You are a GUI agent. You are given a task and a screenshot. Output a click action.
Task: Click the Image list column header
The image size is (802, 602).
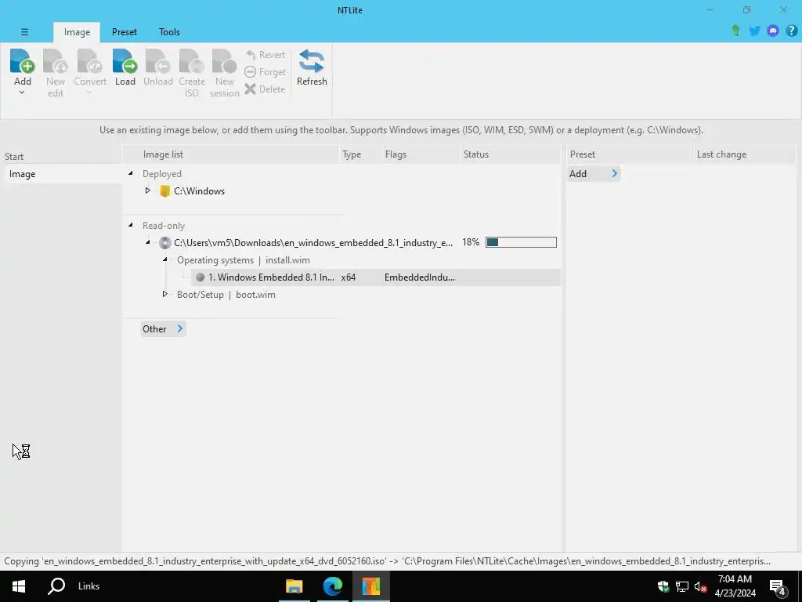(x=232, y=154)
